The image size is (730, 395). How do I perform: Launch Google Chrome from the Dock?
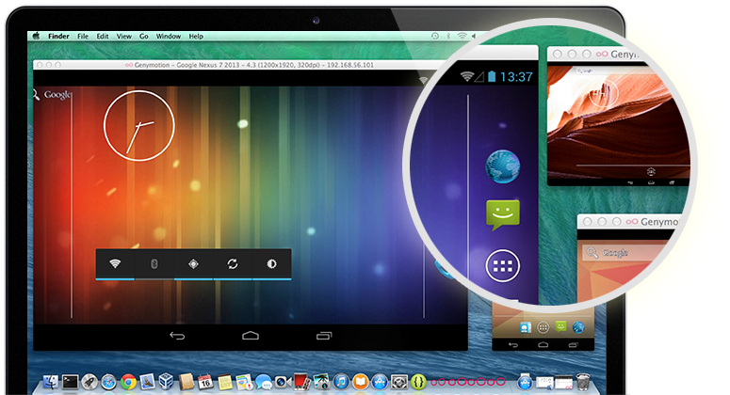tap(128, 381)
